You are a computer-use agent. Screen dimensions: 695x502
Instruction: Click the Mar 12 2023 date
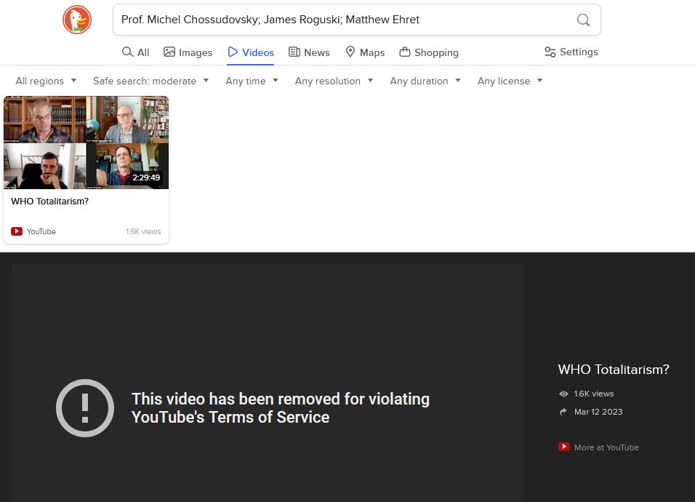[x=598, y=412]
